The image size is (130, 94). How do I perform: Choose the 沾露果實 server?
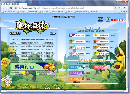[x=102, y=67]
